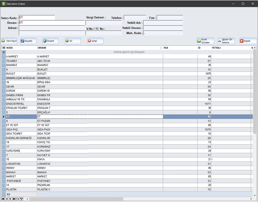258x202 pixels.
Task: Open Yazdır Ön İzleme print preview
Action: tap(226, 41)
